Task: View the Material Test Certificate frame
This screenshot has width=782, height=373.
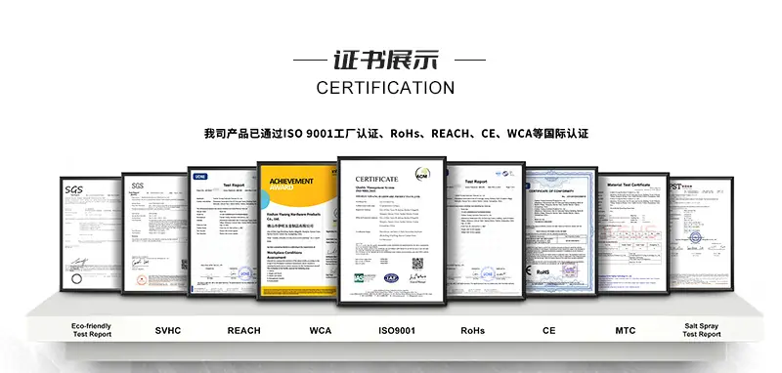Action: (x=633, y=233)
